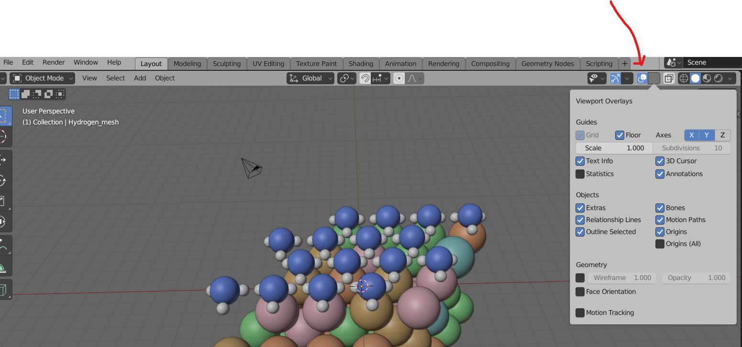
Task: Toggle viewport overlays icon
Action: pos(642,78)
